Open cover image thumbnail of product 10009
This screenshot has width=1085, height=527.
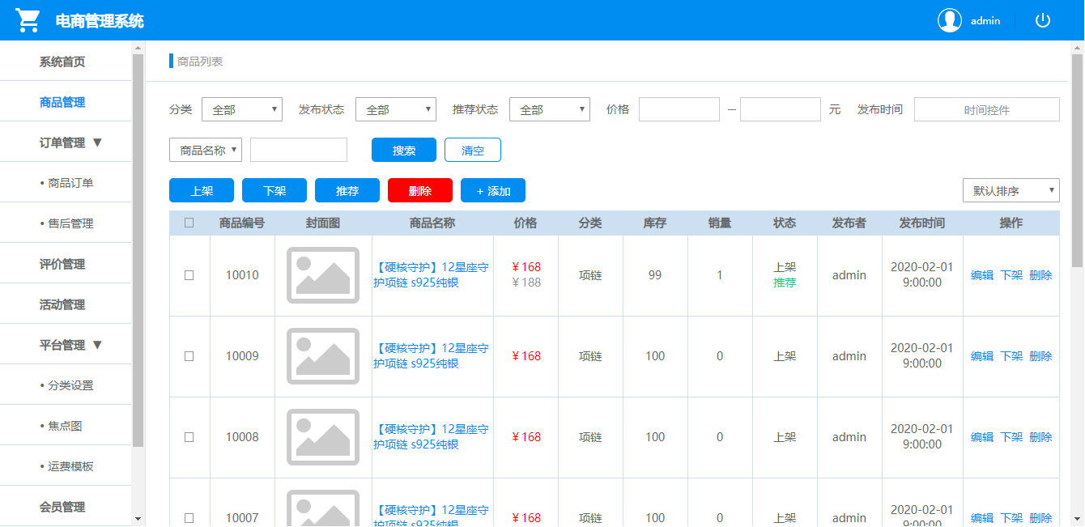(323, 356)
